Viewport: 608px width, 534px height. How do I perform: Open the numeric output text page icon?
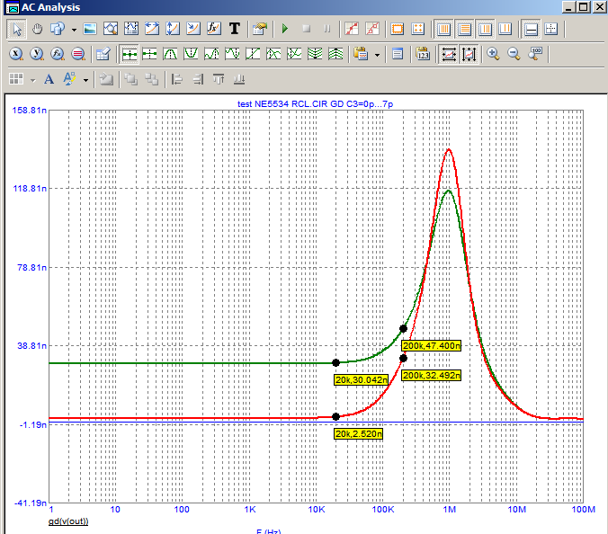[398, 54]
